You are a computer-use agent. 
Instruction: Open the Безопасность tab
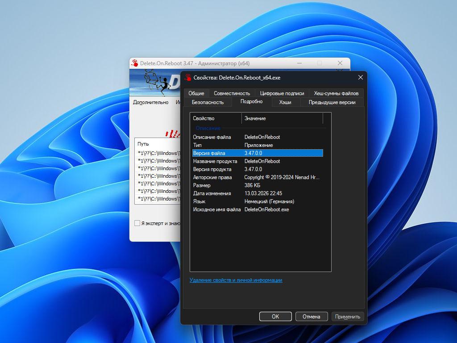point(208,102)
